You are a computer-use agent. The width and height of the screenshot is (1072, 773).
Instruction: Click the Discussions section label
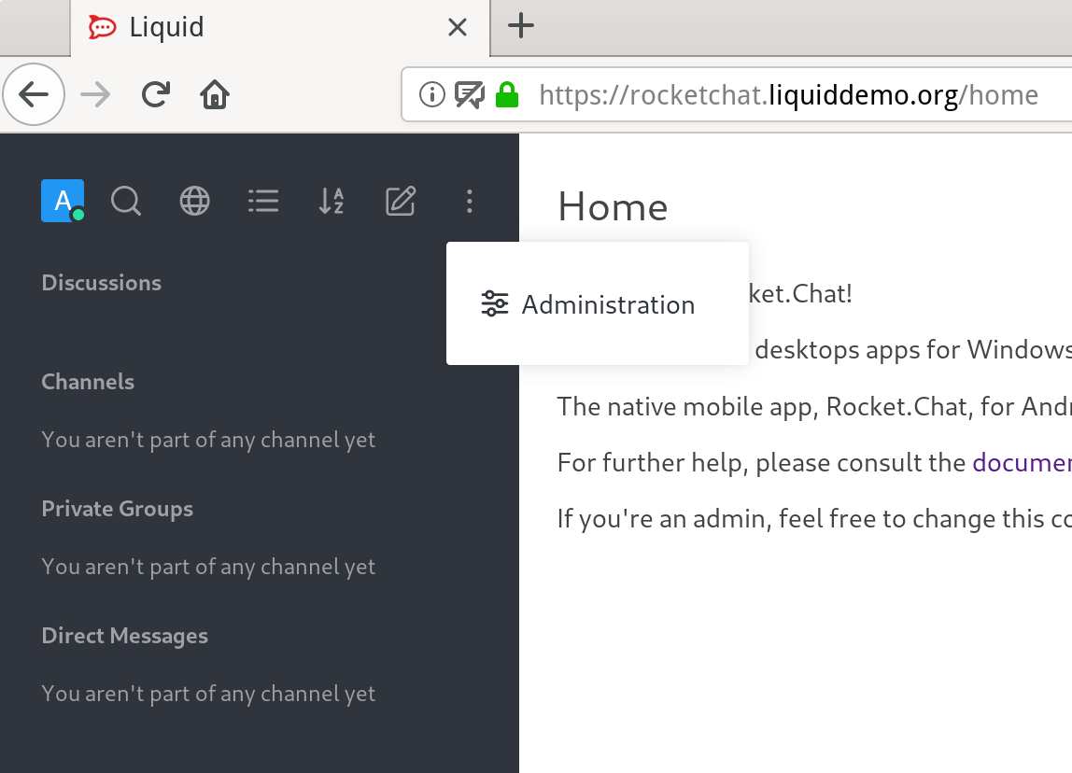(x=101, y=282)
